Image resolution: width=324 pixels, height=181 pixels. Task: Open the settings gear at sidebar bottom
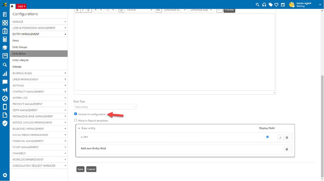coord(5,175)
